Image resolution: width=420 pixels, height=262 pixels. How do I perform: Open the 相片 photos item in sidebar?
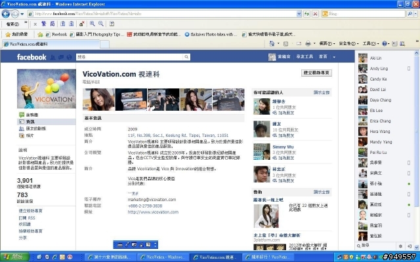(30, 136)
